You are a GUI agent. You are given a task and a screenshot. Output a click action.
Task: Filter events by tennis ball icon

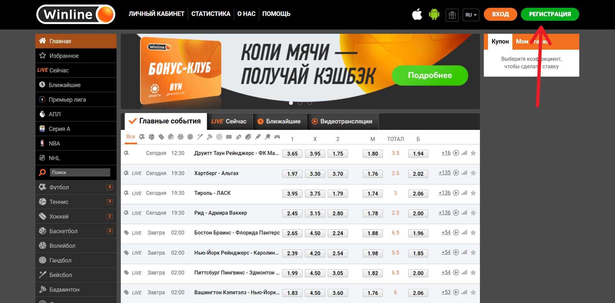point(151,137)
